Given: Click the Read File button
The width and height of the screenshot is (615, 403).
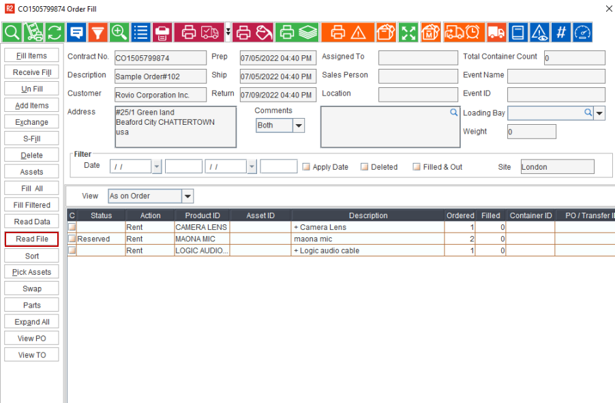Looking at the screenshot, I should pos(32,239).
